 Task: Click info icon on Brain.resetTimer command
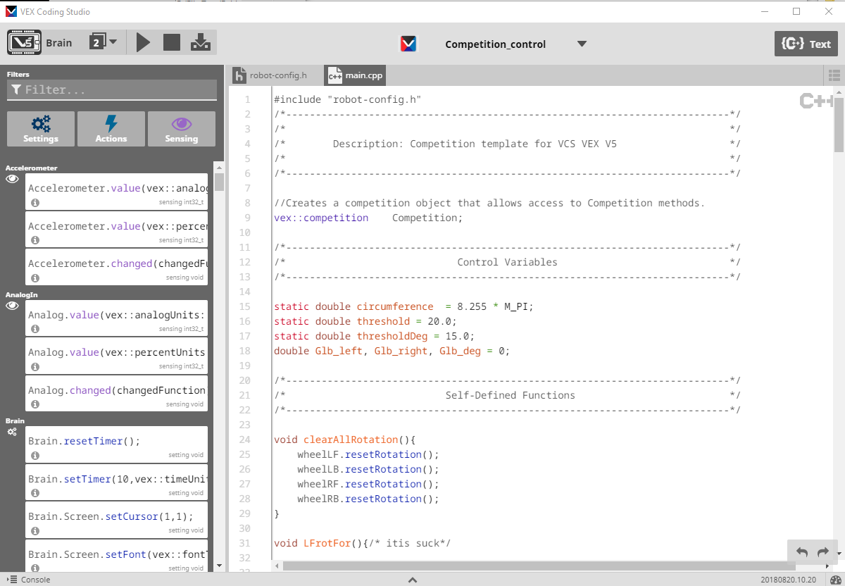35,455
